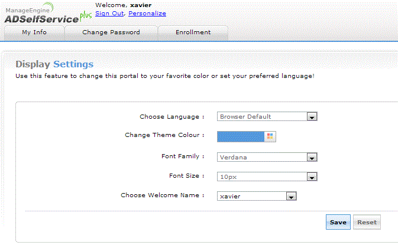Go to the Enrollment tab
The width and height of the screenshot is (398, 245).
click(193, 32)
